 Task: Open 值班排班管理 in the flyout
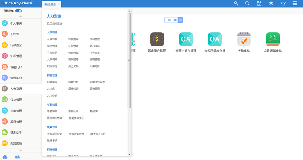[x=55, y=118]
